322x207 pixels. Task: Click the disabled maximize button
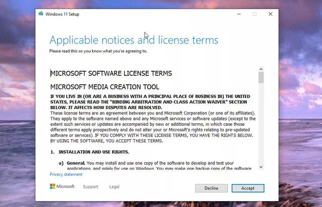[255, 14]
